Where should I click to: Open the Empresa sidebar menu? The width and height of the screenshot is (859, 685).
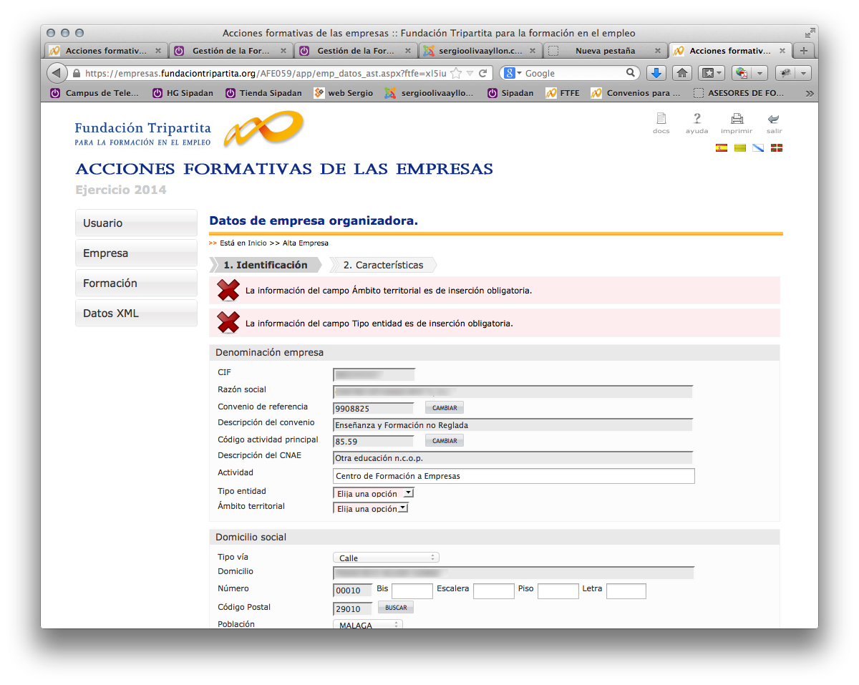coord(136,253)
